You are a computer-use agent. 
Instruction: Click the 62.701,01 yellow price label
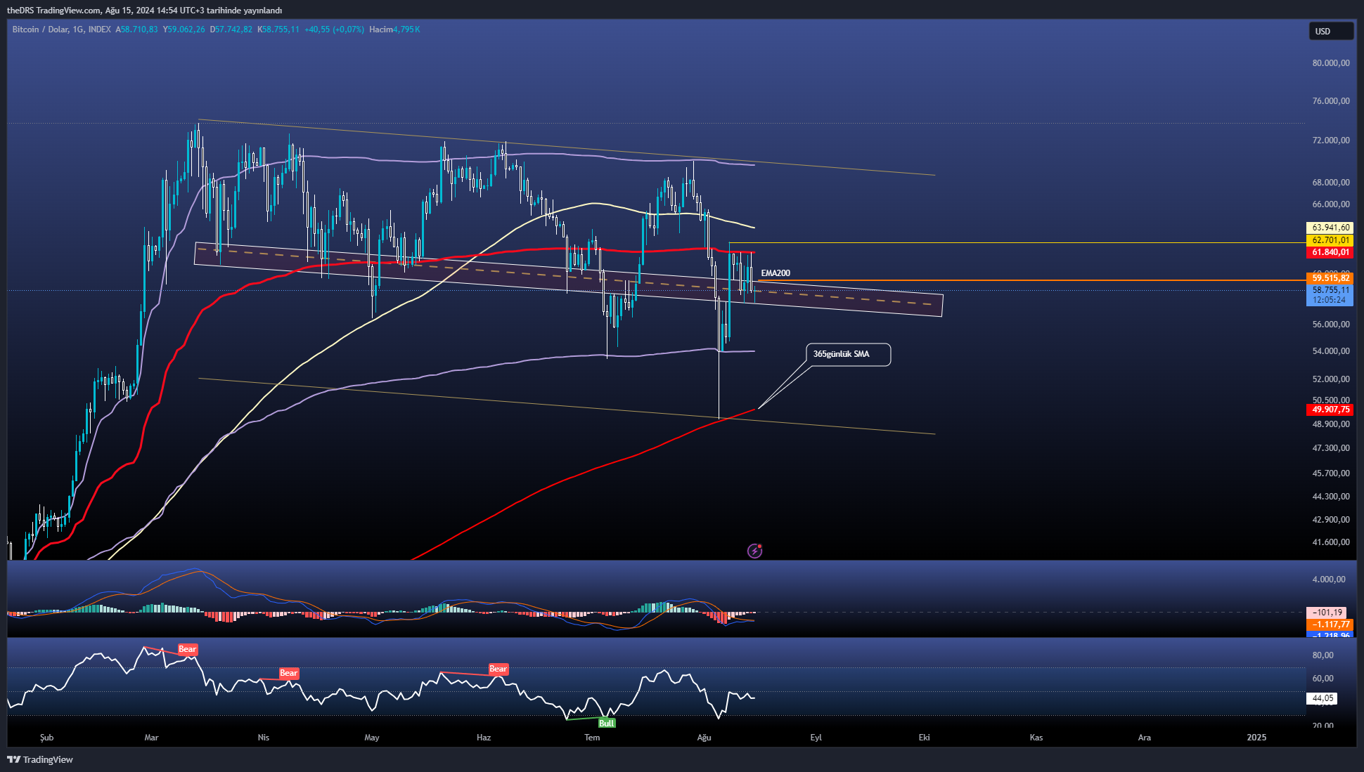(x=1331, y=240)
